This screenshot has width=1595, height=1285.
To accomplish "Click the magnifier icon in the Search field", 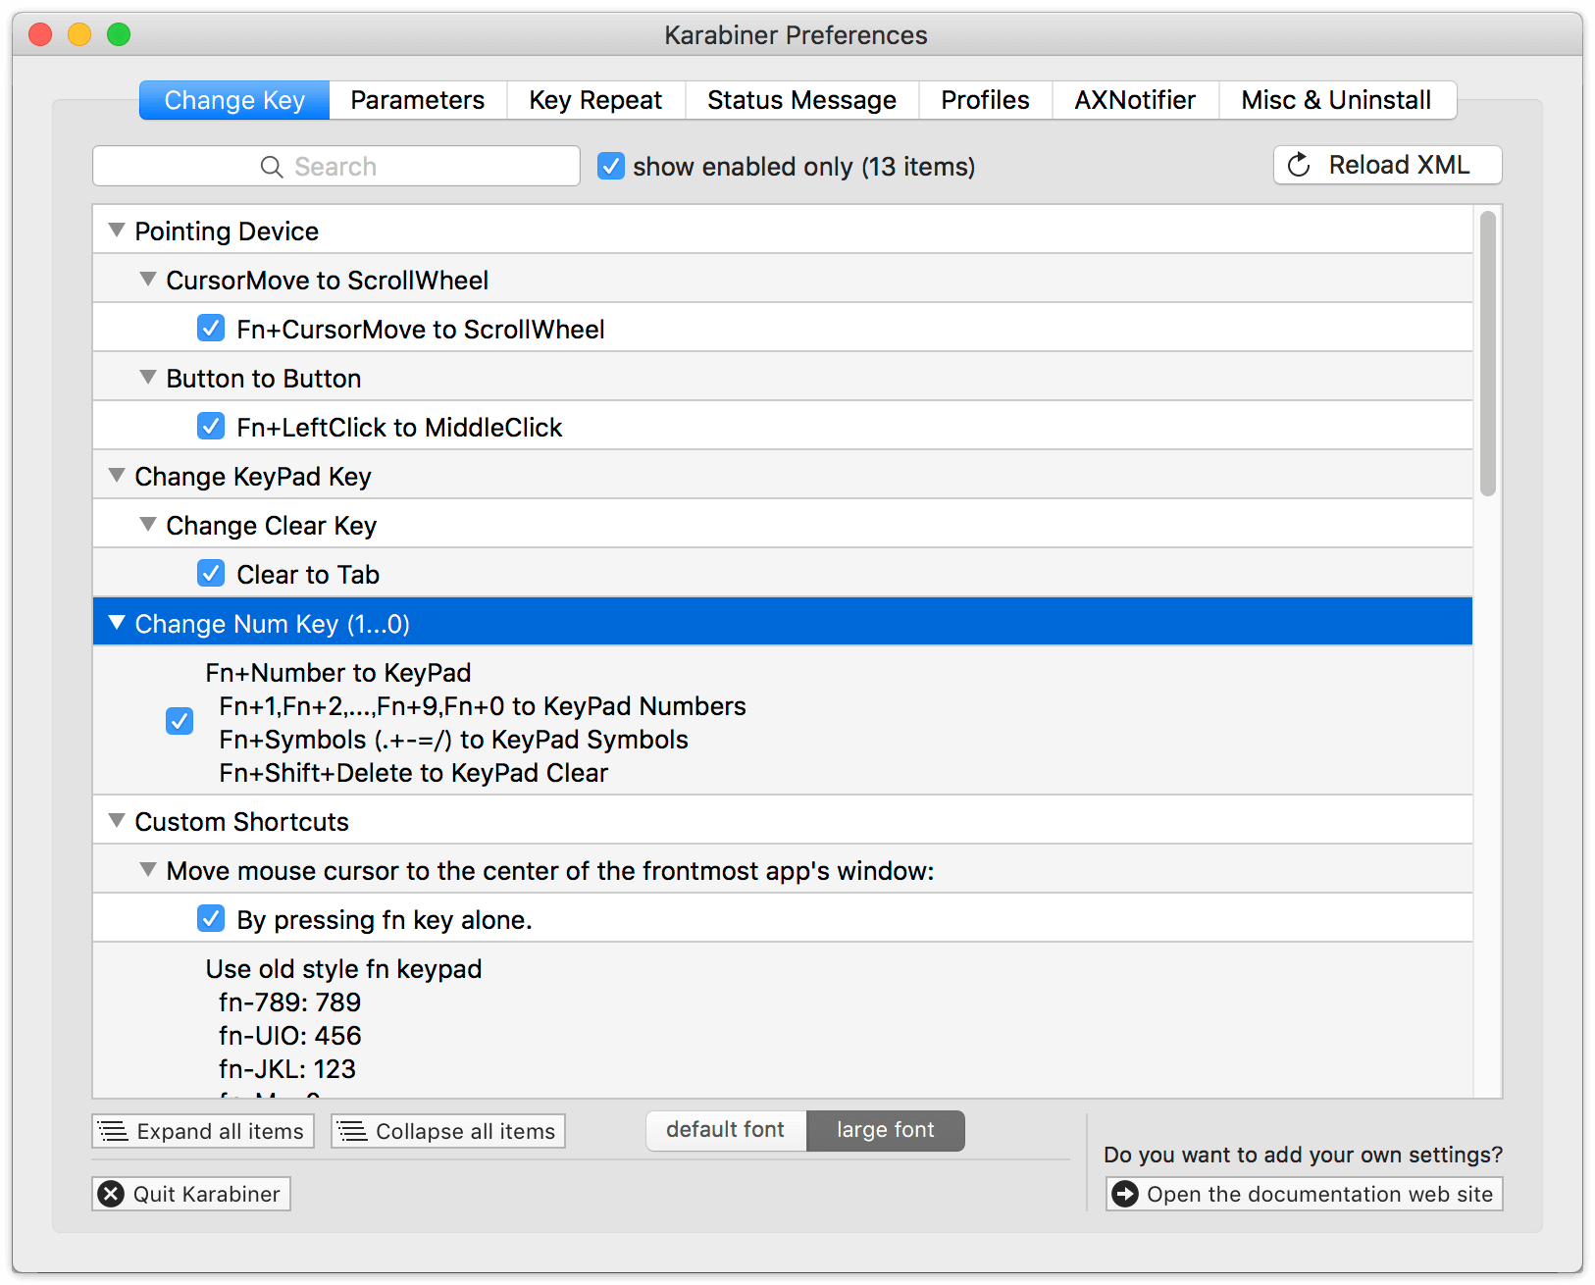I will pyautogui.click(x=272, y=167).
